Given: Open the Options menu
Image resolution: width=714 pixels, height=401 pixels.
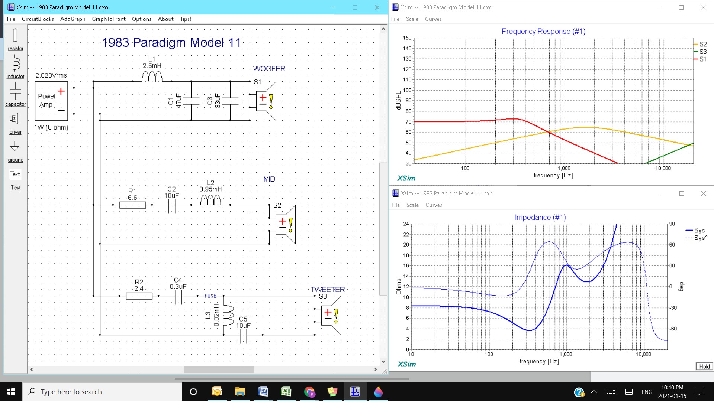Looking at the screenshot, I should point(142,19).
